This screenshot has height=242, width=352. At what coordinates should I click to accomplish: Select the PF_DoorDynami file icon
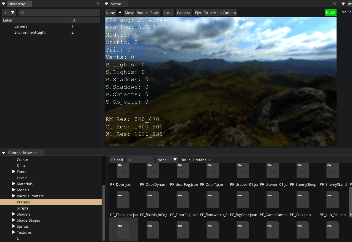(x=153, y=170)
